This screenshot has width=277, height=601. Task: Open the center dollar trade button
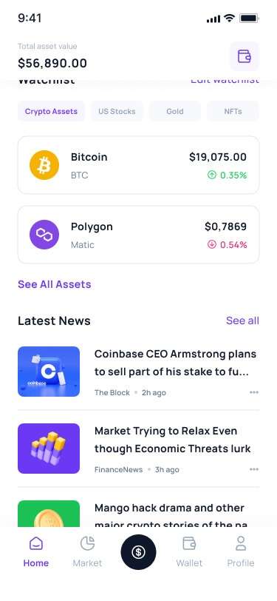[139, 552]
